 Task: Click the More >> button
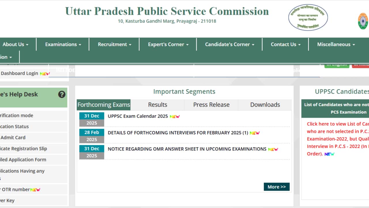click(x=276, y=187)
